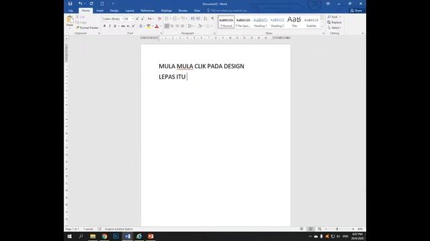Open the multilevel list dropdown
The height and width of the screenshot is (241, 430).
point(187,19)
